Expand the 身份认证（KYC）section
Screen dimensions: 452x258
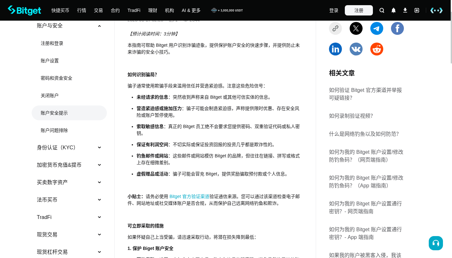pyautogui.click(x=69, y=147)
